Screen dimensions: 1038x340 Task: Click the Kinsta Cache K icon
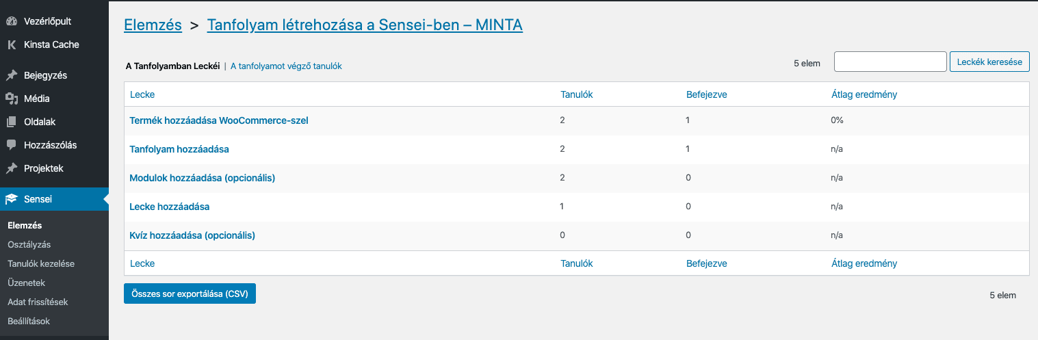tap(11, 44)
